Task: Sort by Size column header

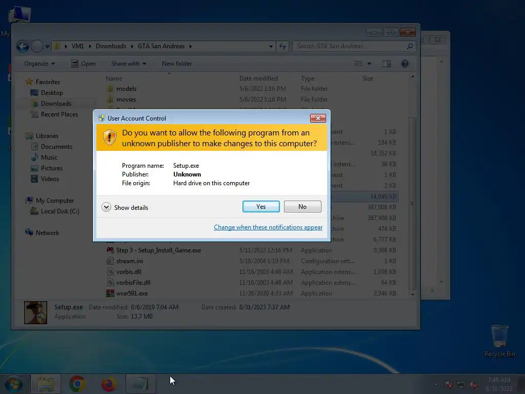Action: pyautogui.click(x=367, y=78)
